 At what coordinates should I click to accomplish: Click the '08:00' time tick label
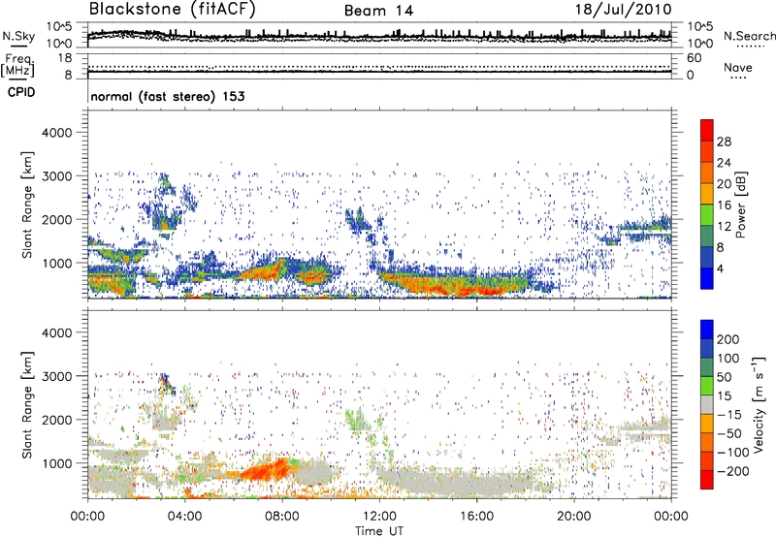pyautogui.click(x=282, y=517)
